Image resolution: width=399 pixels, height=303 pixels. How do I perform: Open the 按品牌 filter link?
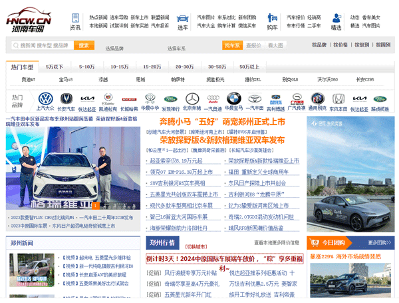(319, 45)
